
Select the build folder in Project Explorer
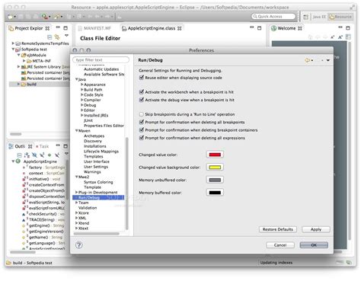(32, 84)
